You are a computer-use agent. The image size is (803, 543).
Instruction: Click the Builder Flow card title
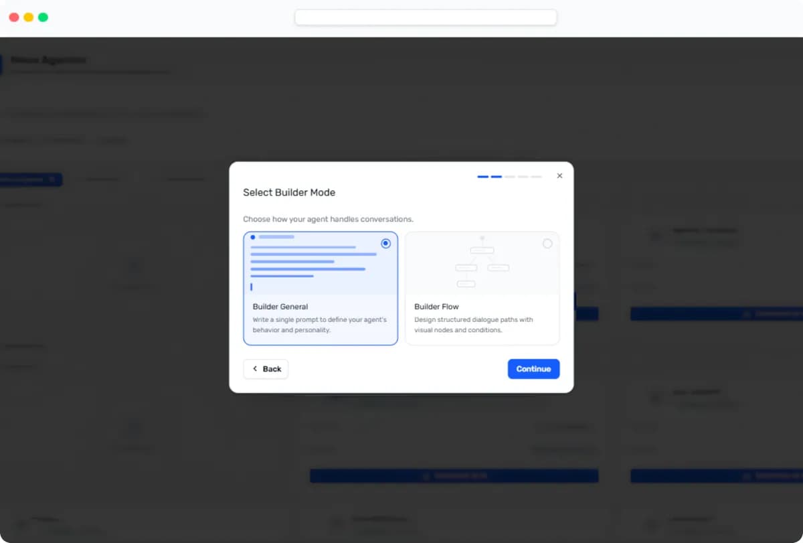pyautogui.click(x=436, y=307)
